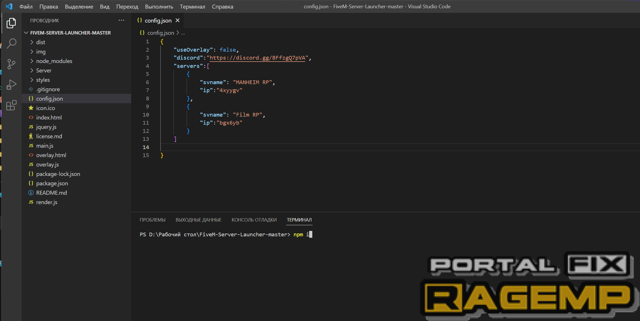Screen dimensions: 640x321
Task: Open package.json file
Action: click(x=76, y=183)
